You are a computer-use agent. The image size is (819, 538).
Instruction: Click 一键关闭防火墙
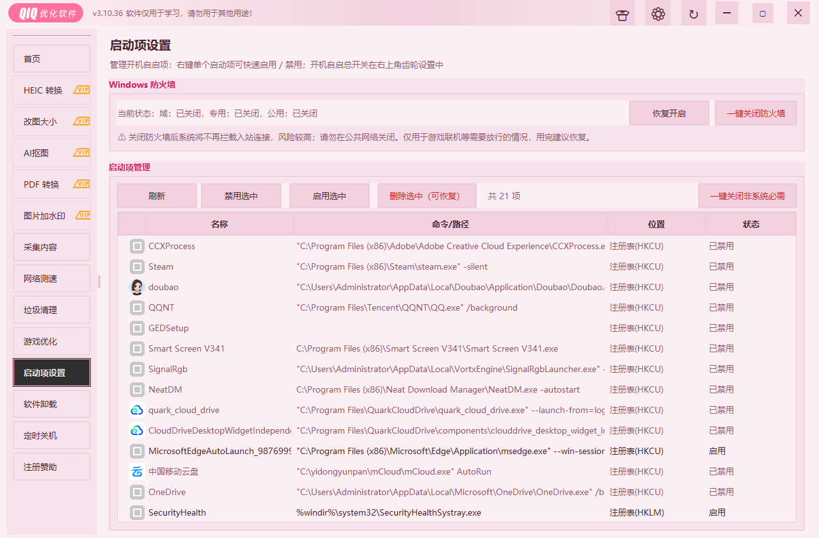[756, 113]
